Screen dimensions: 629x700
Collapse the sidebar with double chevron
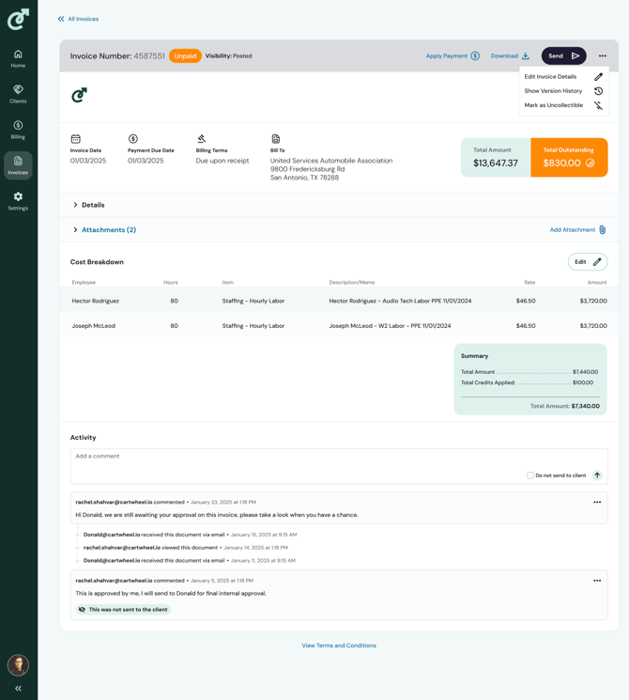18,689
